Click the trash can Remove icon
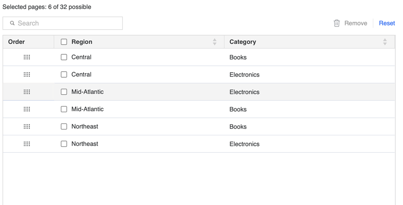The image size is (403, 205). click(337, 23)
